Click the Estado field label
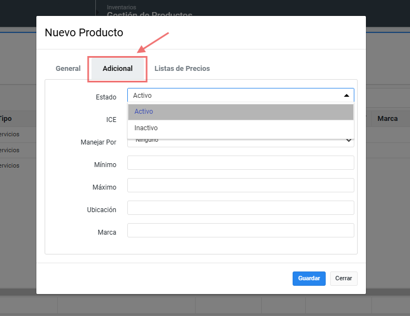The width and height of the screenshot is (410, 316). click(x=106, y=97)
